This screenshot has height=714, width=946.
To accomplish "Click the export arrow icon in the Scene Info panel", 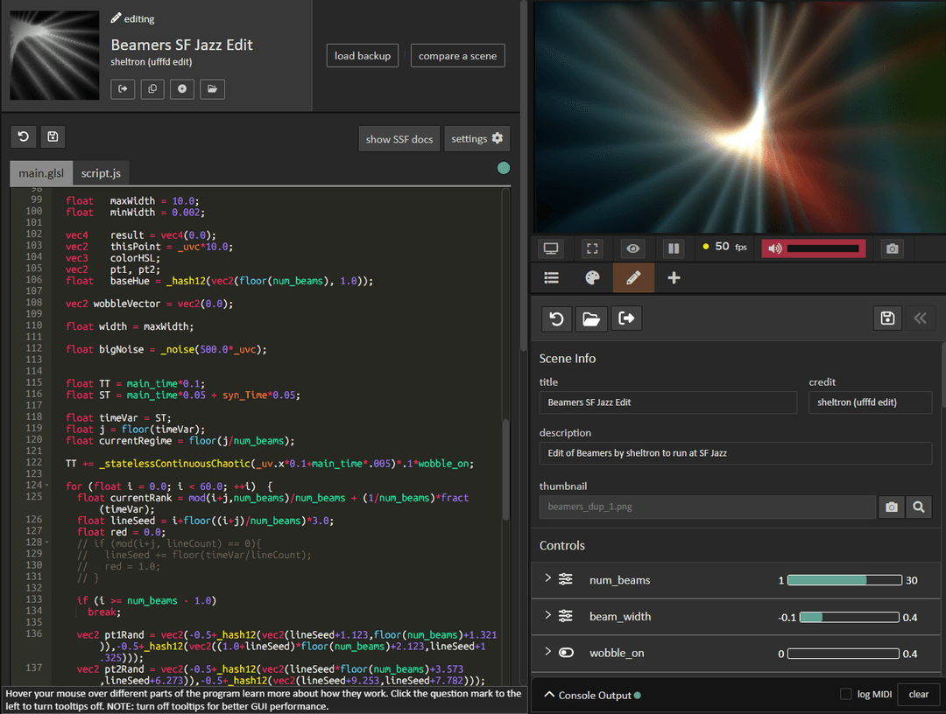I will (626, 318).
